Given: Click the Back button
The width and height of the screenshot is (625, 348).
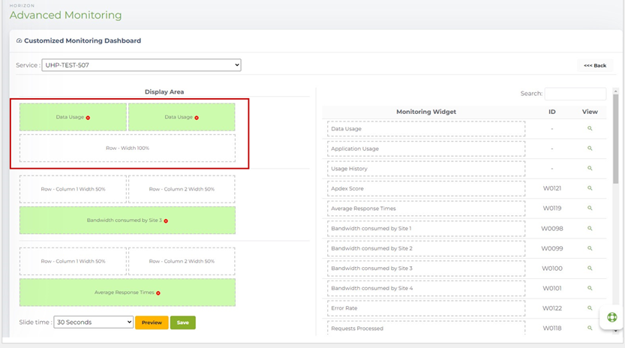Looking at the screenshot, I should [x=594, y=66].
